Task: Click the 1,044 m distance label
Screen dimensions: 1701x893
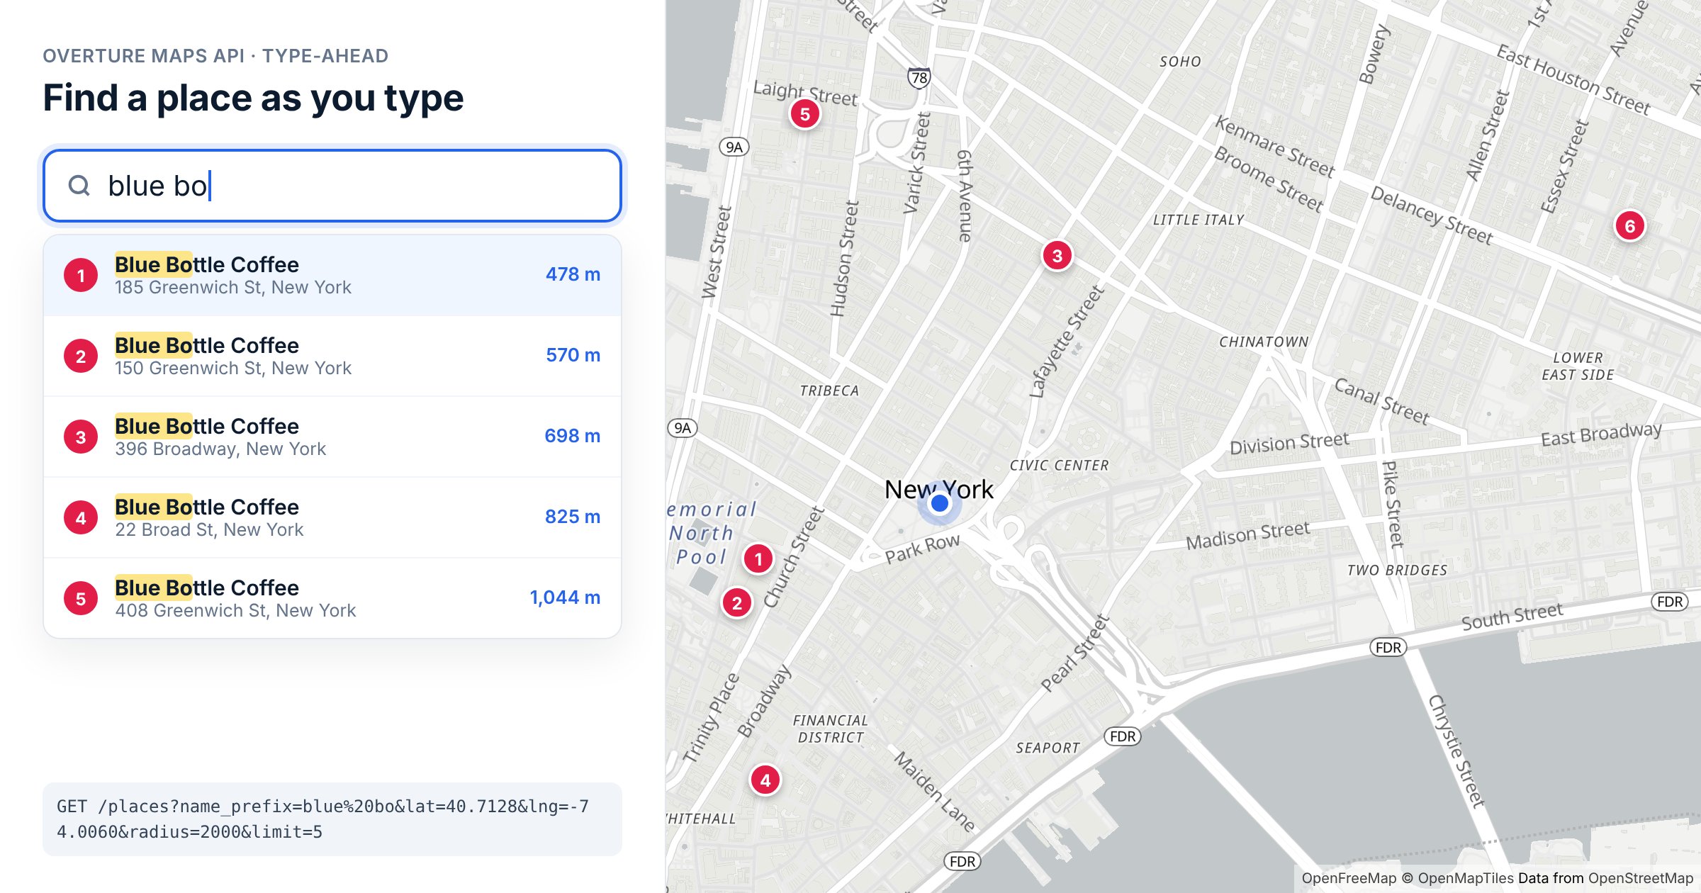Action: [565, 597]
